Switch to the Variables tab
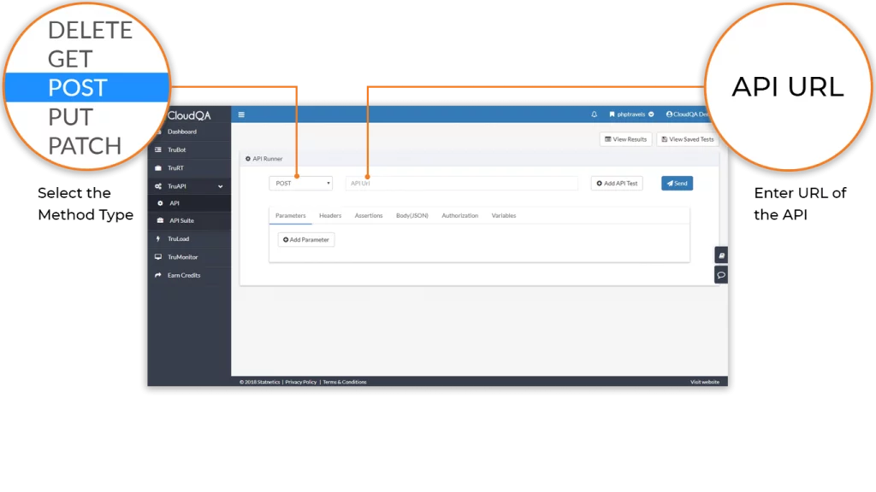The height and width of the screenshot is (492, 876). 504,216
